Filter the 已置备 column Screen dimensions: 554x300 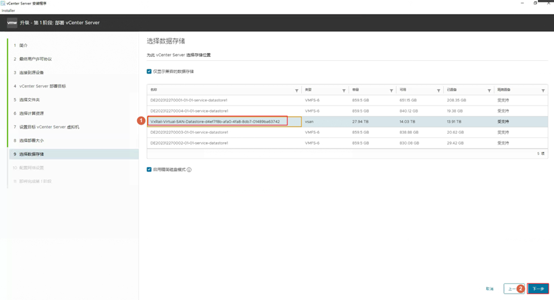pyautogui.click(x=489, y=91)
